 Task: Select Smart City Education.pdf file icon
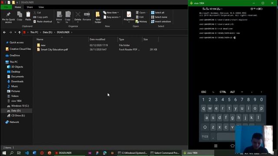(x=39, y=50)
